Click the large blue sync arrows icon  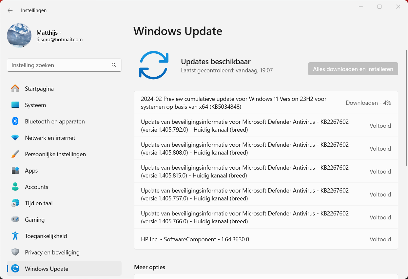click(154, 65)
